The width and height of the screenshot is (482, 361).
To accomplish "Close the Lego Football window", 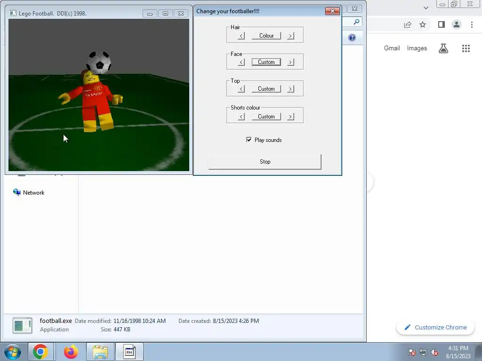I will [x=181, y=14].
